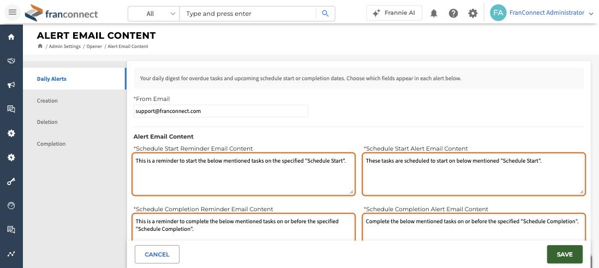Click the ALERT EMAIL CONTENT page title
Viewport: 599px width, 268px height.
96,35
